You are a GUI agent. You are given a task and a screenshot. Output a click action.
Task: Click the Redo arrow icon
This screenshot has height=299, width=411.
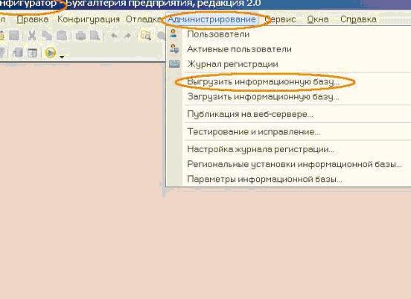127,36
